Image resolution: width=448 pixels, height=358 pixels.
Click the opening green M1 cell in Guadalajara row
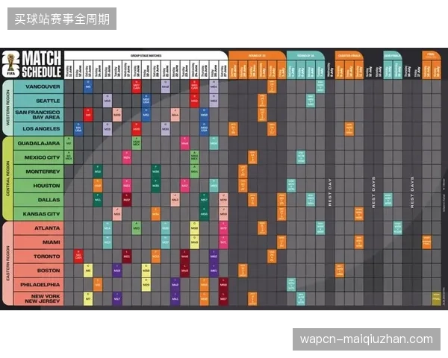pos(69,143)
